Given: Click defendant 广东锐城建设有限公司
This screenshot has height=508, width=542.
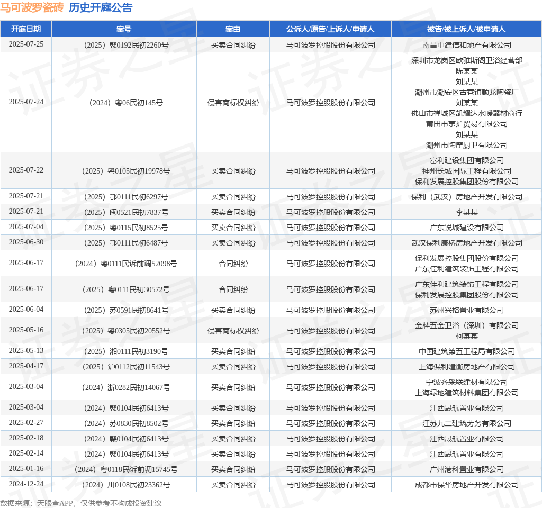Looking at the screenshot, I should point(467,228).
